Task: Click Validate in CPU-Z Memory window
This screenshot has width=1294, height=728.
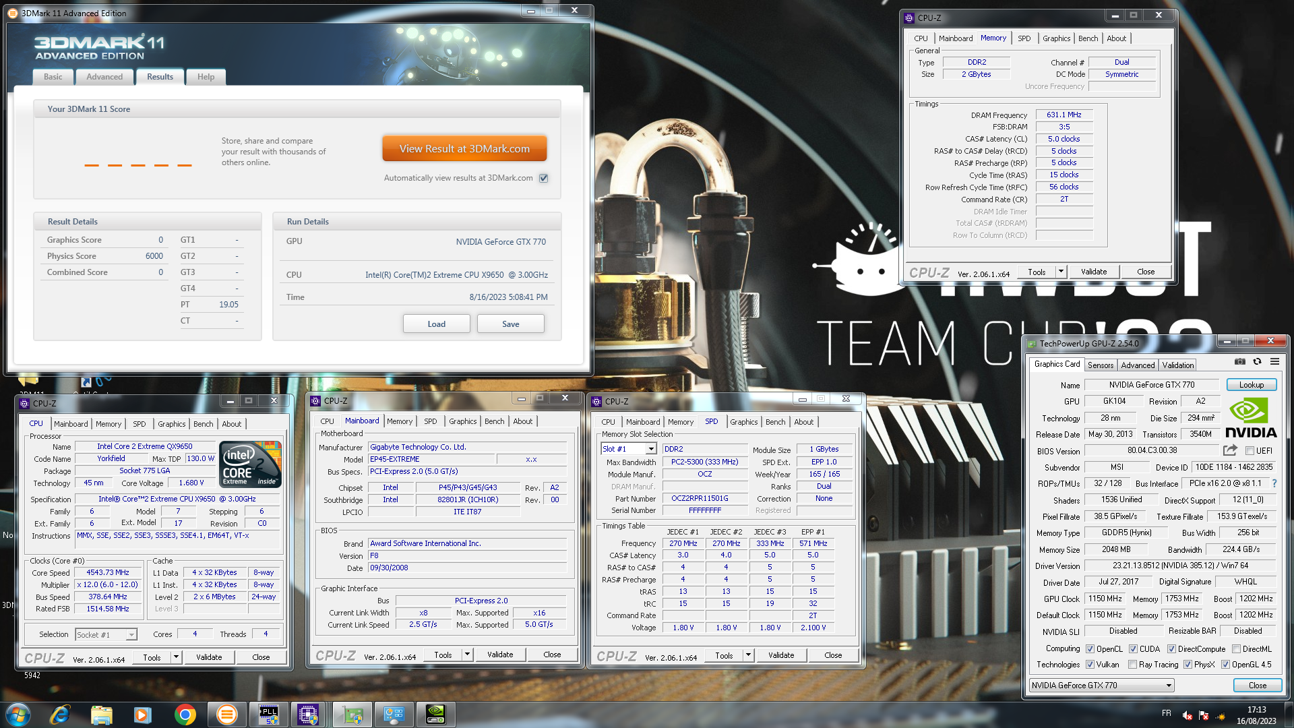Action: (1094, 272)
